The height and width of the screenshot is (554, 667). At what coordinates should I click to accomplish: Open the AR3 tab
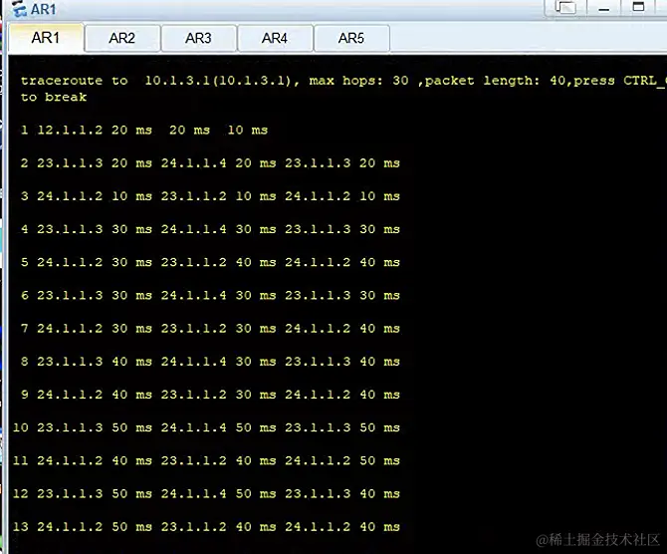pos(198,38)
